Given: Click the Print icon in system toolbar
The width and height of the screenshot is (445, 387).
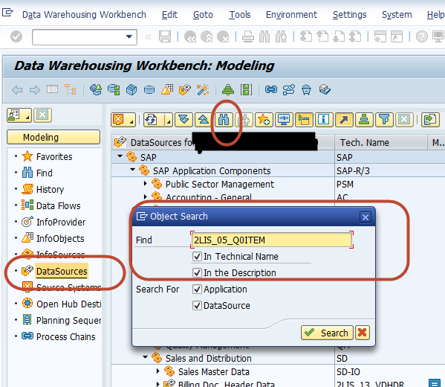Looking at the screenshot, I should coord(247,37).
